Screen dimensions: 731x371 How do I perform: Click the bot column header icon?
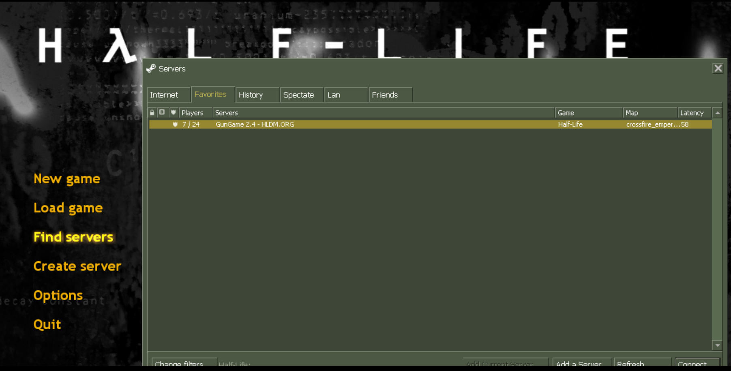click(x=162, y=112)
